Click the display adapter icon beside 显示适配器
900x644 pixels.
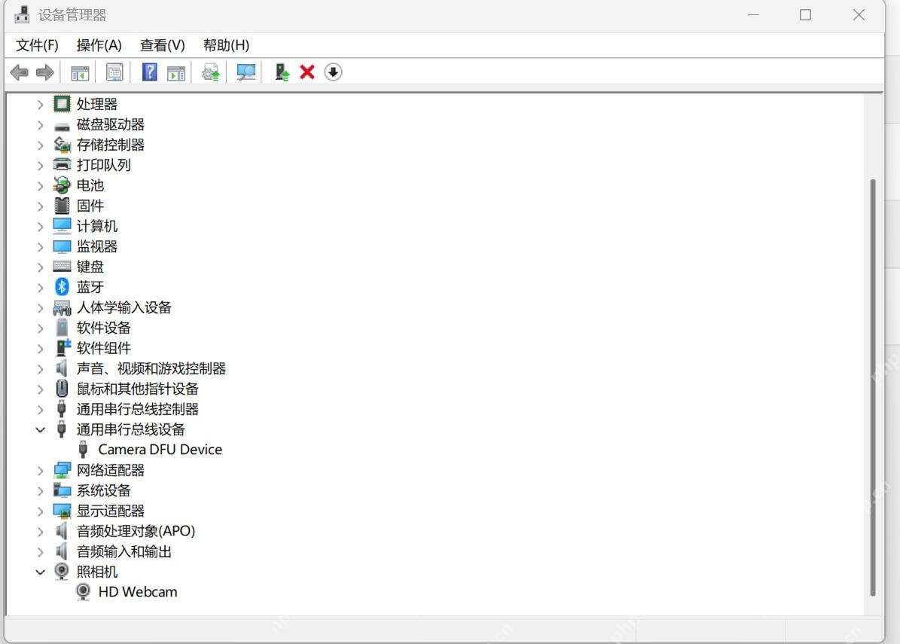pos(62,511)
